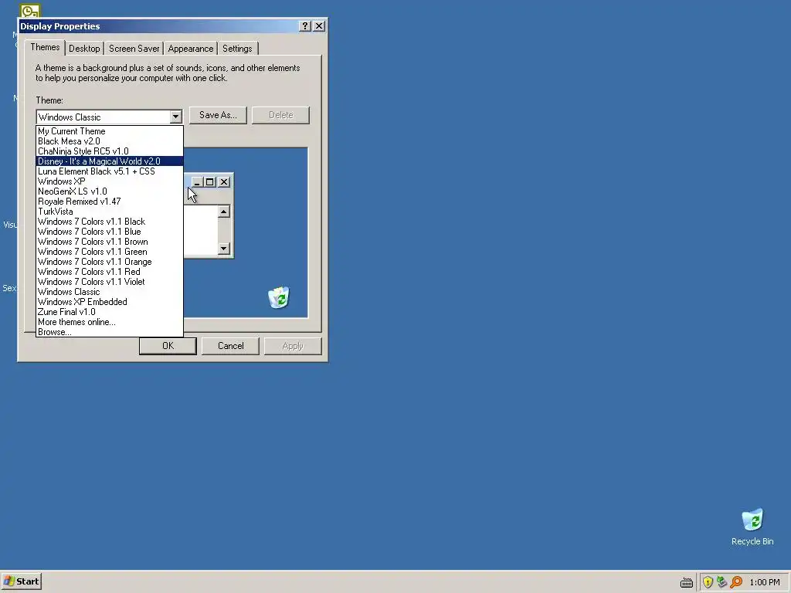The height and width of the screenshot is (593, 791).
Task: Click the preview window's close X button
Action: (224, 182)
